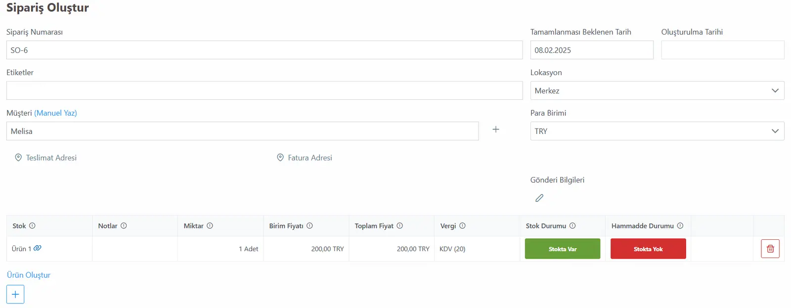Open the Para Birimi dropdown showing TRY
Image resolution: width=791 pixels, height=308 pixels.
pos(657,131)
